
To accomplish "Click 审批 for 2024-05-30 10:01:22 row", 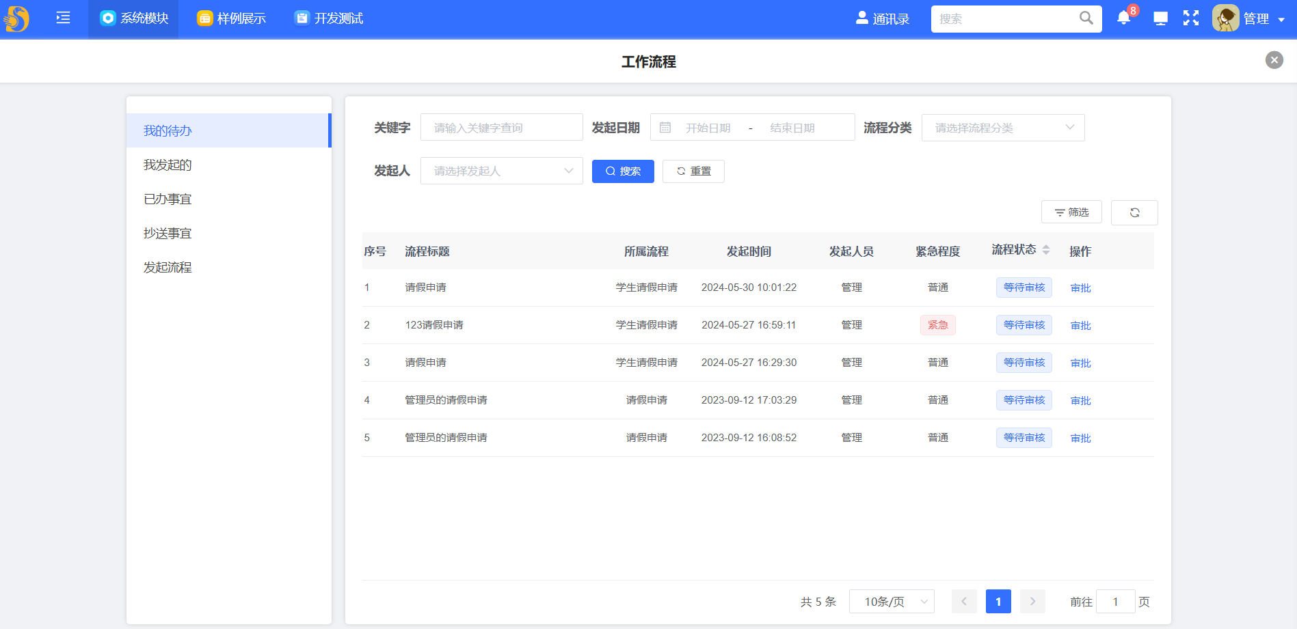I will (x=1080, y=288).
